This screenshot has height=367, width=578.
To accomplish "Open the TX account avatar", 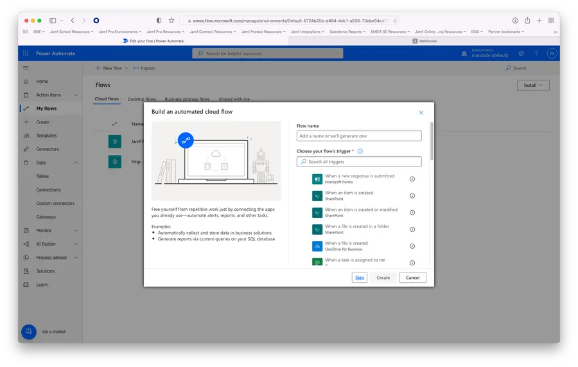I will tap(552, 53).
